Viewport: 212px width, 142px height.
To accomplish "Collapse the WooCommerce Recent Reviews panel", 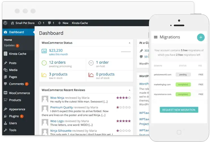I will click(x=129, y=90).
